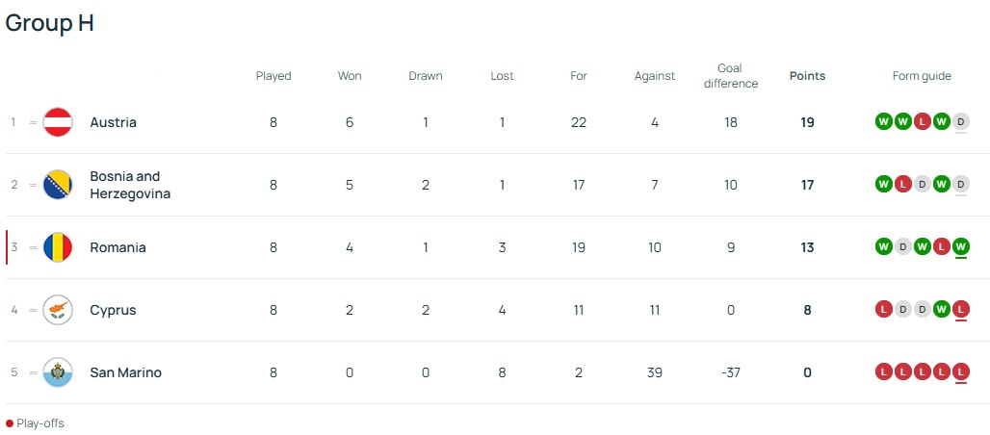Click the Form guide column header

click(x=922, y=76)
